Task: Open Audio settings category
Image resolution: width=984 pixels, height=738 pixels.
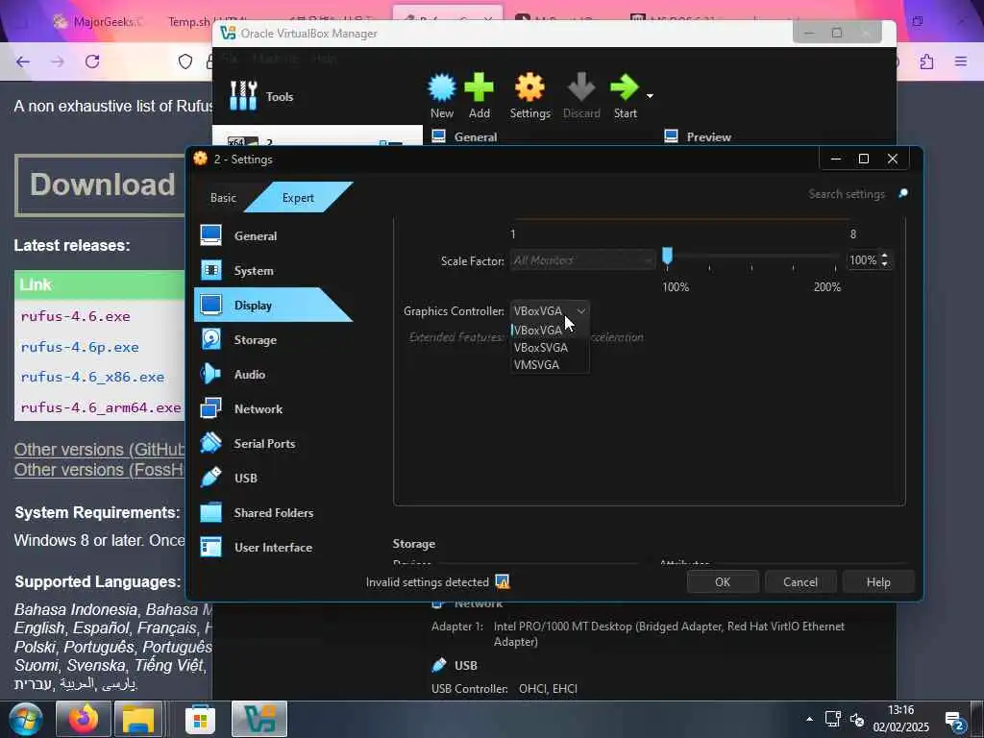Action: pos(249,374)
